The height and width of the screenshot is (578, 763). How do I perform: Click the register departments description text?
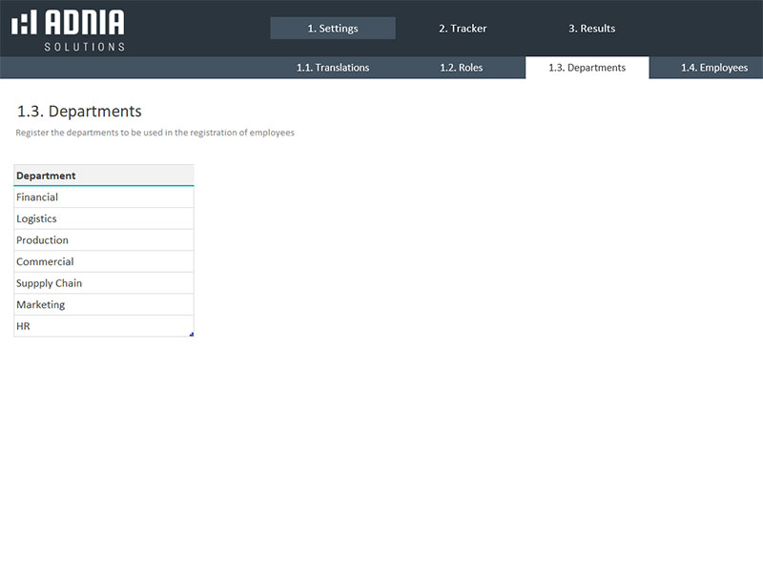coord(155,133)
